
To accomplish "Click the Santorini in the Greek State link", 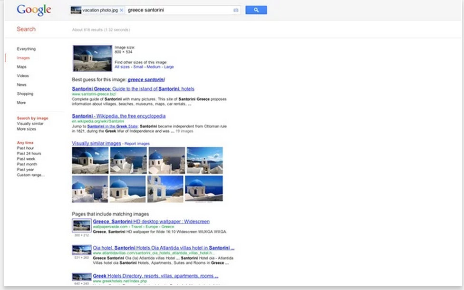I will click(x=113, y=126).
